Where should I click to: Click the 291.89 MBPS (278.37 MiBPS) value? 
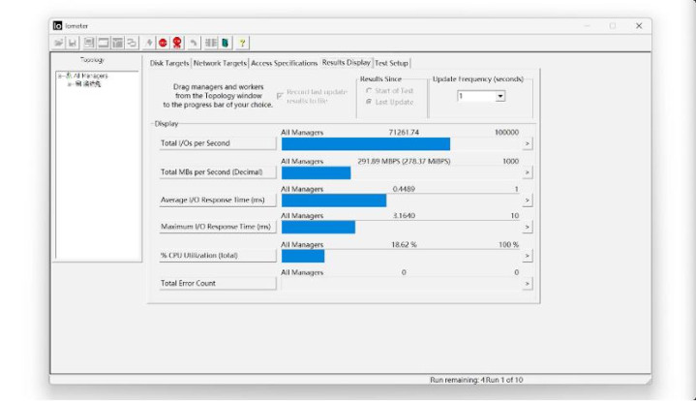click(404, 161)
